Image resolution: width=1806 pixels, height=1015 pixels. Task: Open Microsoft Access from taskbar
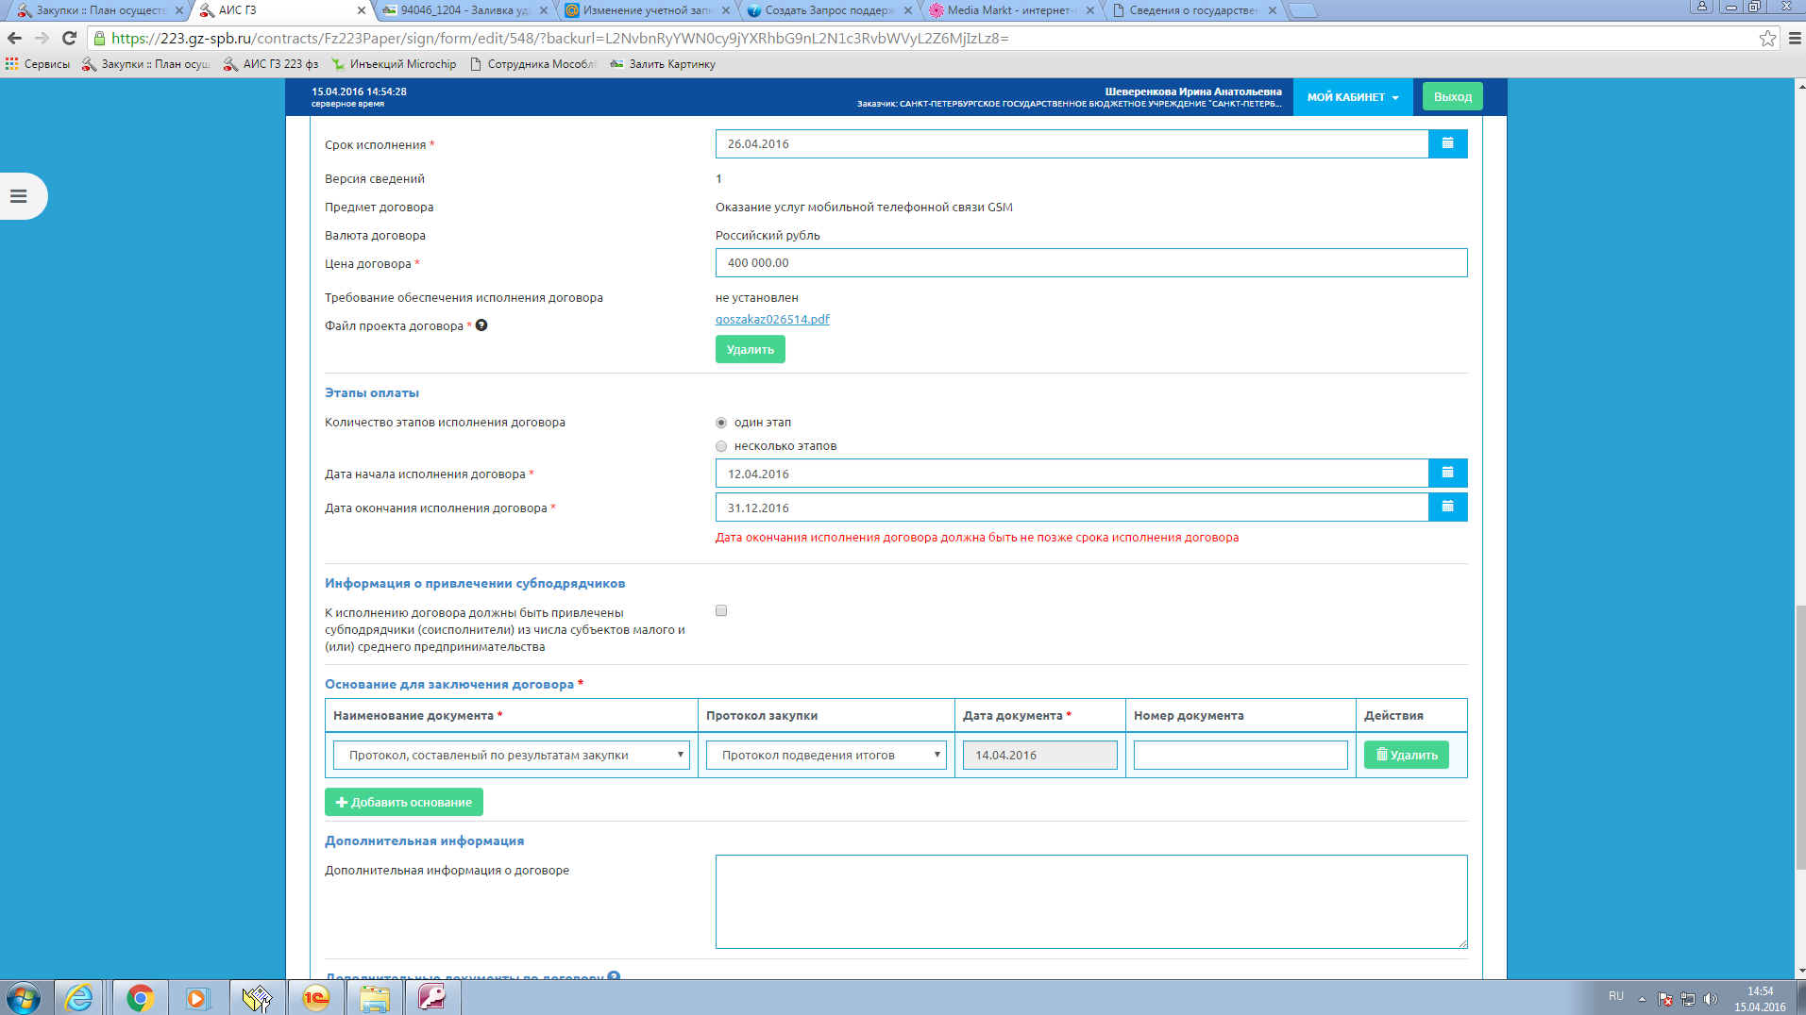click(432, 998)
